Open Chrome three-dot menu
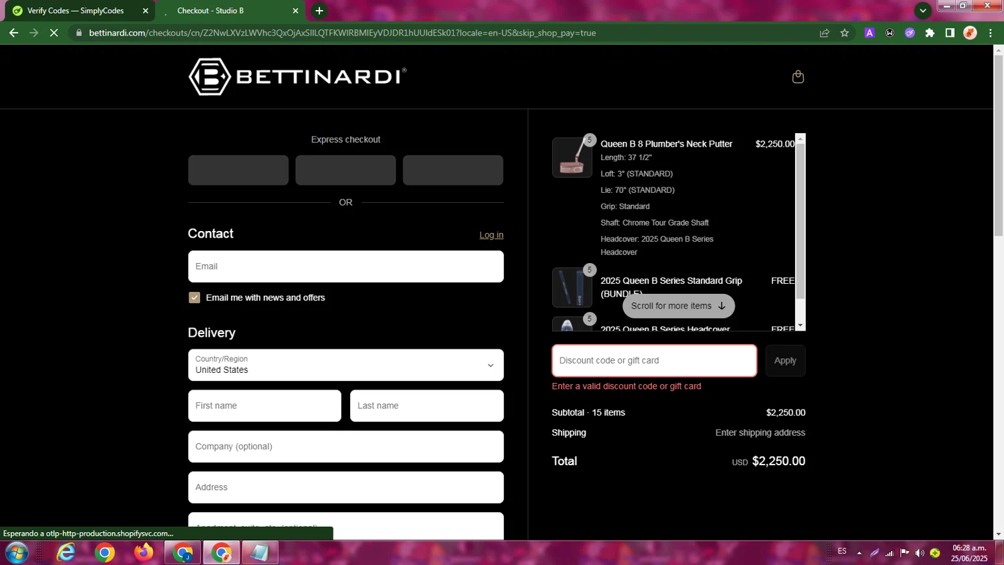This screenshot has width=1004, height=565. pyautogui.click(x=991, y=33)
